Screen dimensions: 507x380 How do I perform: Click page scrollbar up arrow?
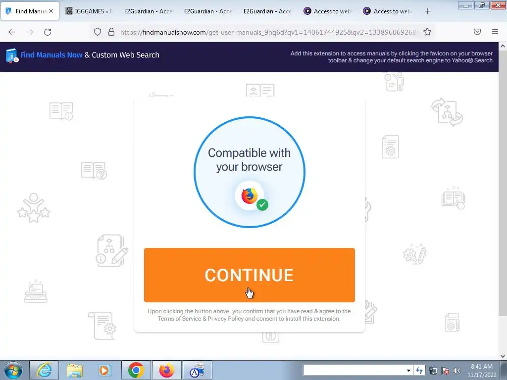[503, 46]
